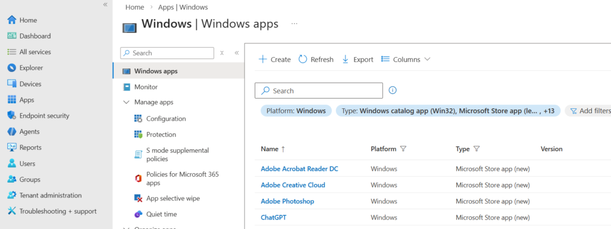Open the Type column filter
This screenshot has width=611, height=229.
476,149
